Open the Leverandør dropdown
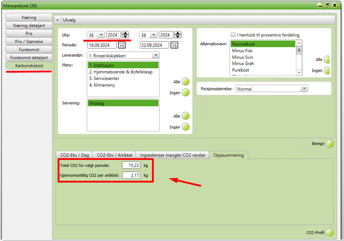This screenshot has width=344, height=241. [156, 55]
